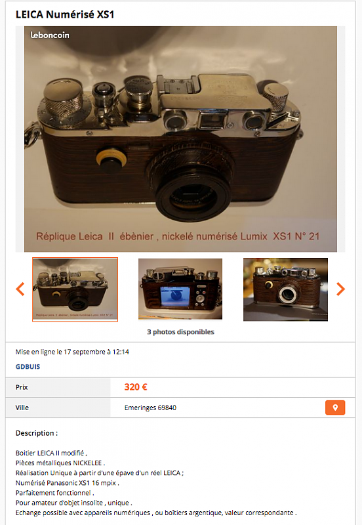The image size is (362, 525).
Task: Click the listing title LEICA Numérisé XS1
Action: tap(65, 14)
